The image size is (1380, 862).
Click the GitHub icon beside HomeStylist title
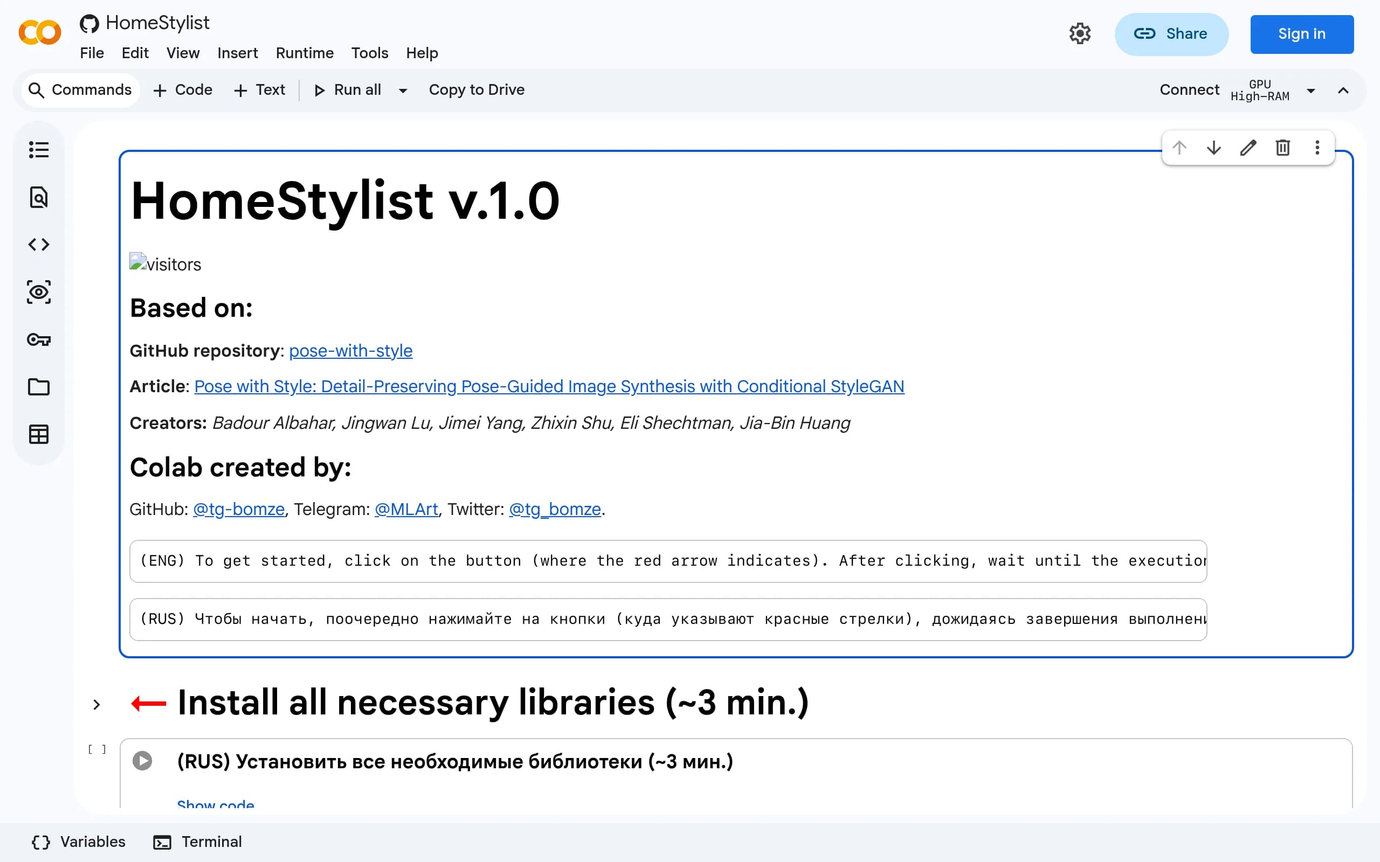coord(89,24)
